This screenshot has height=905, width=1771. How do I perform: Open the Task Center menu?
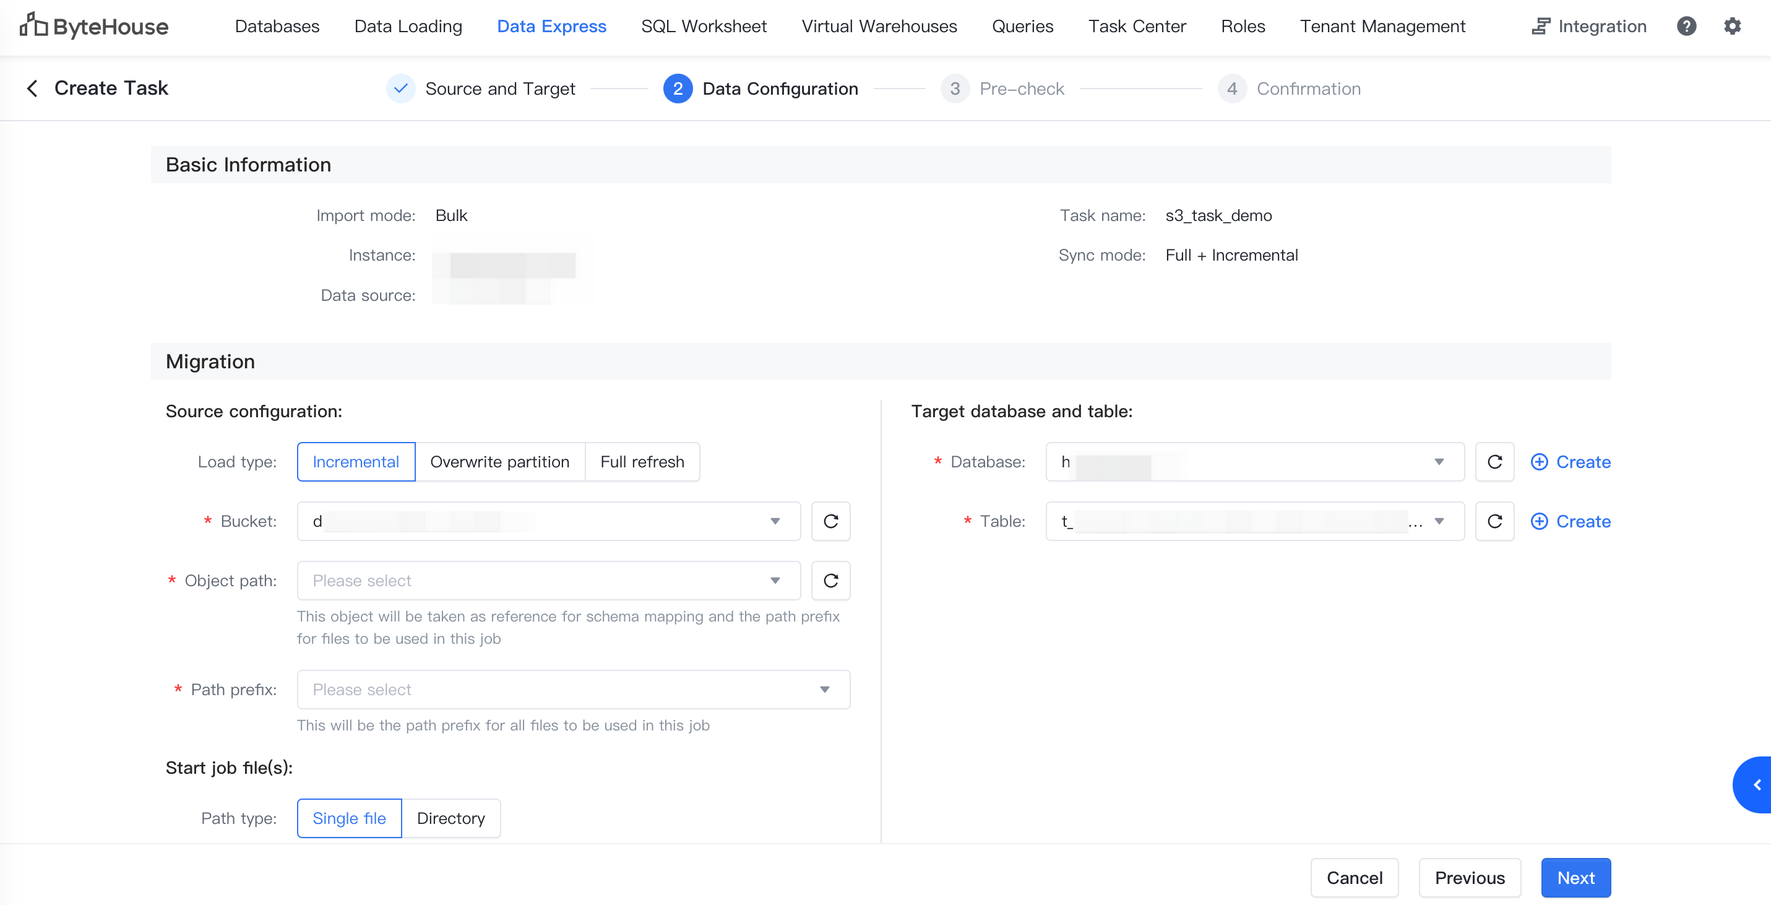tap(1137, 26)
